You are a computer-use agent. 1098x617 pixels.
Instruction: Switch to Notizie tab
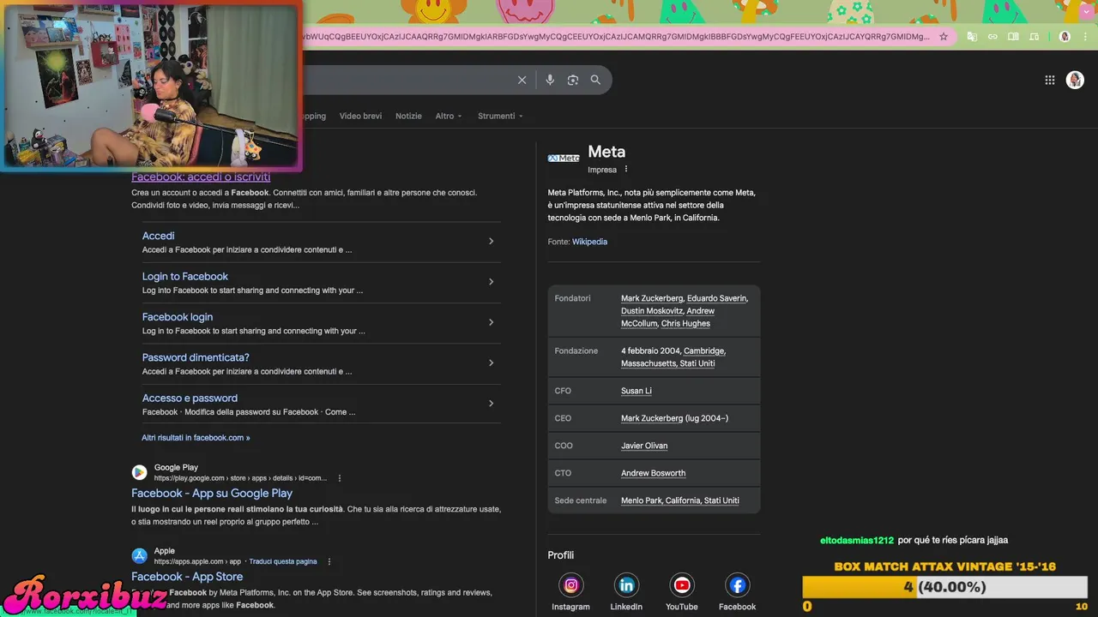point(408,116)
